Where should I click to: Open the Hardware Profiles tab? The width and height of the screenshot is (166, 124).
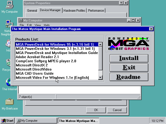click(74, 11)
